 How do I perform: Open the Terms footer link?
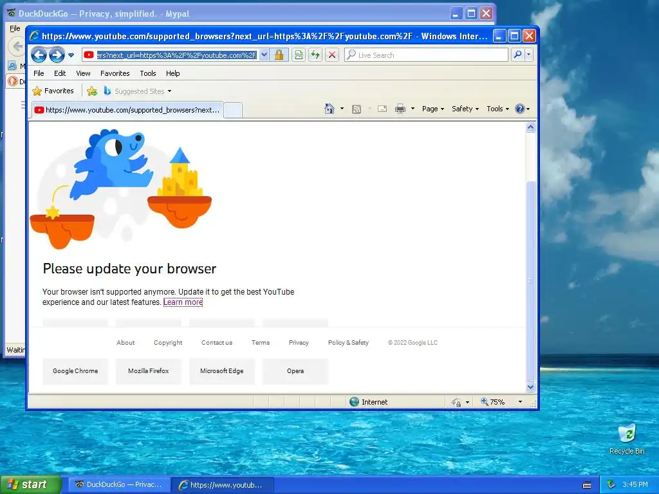pos(261,342)
